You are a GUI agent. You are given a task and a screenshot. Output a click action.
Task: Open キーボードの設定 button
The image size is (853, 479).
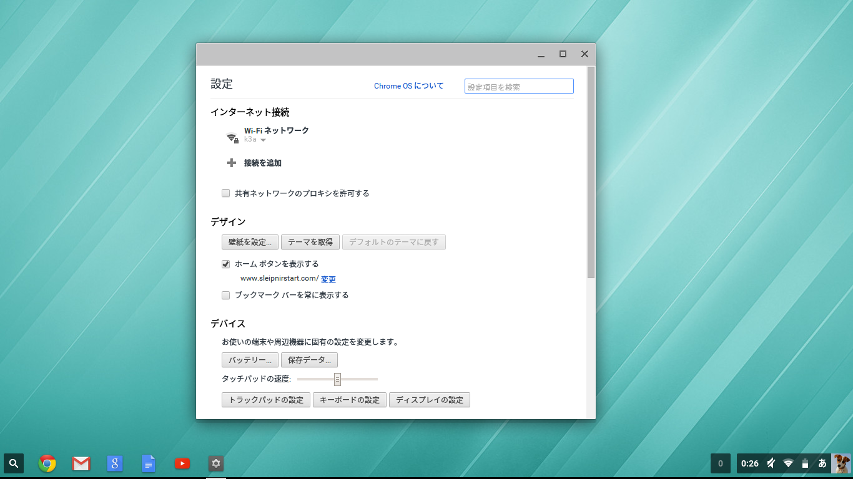(350, 400)
